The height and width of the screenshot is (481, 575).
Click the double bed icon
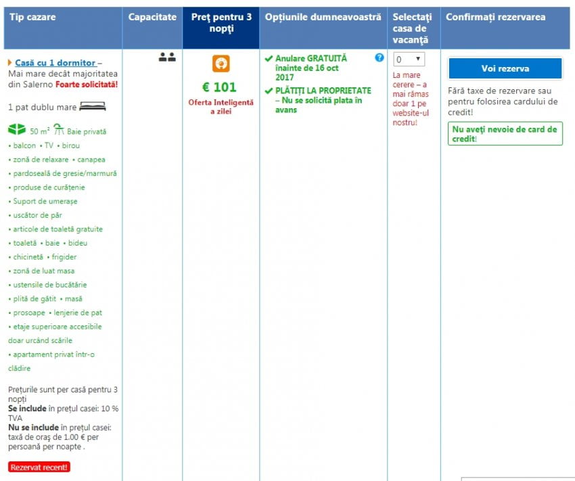tap(92, 107)
